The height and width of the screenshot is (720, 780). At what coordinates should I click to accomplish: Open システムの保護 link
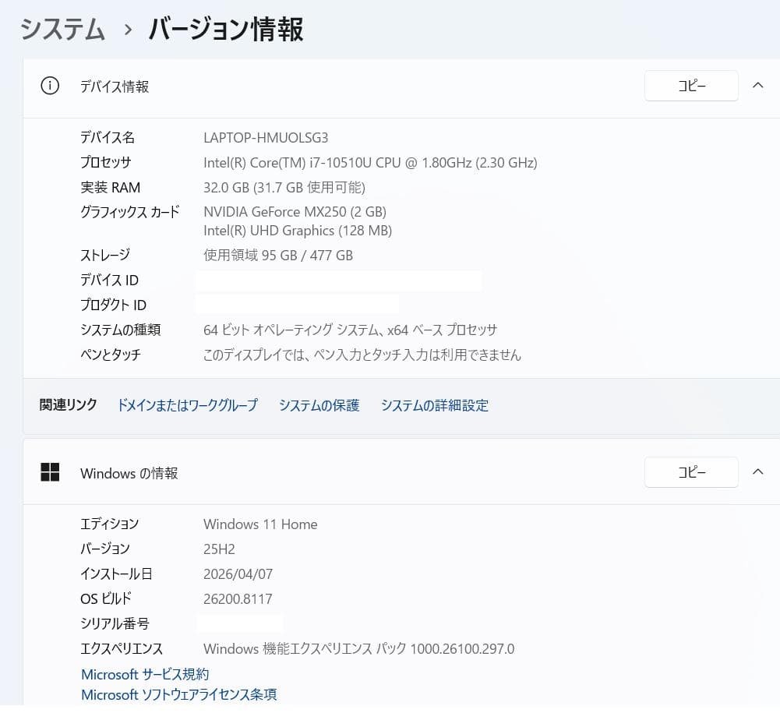click(319, 405)
